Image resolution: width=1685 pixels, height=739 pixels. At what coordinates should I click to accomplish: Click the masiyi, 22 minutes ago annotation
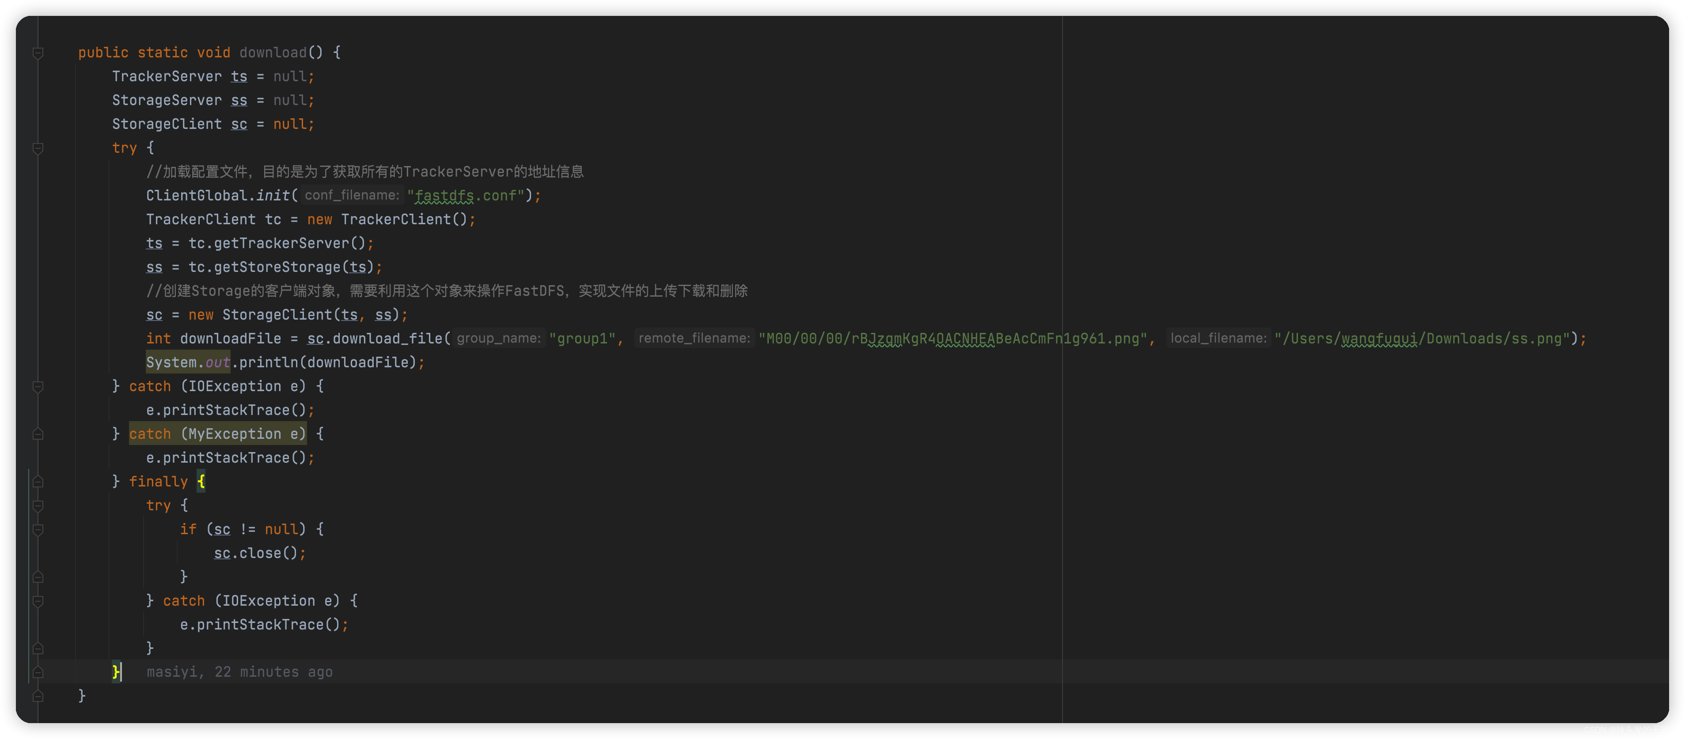click(x=239, y=672)
